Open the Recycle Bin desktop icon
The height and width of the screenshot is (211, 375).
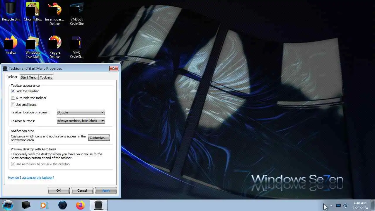coord(11,12)
